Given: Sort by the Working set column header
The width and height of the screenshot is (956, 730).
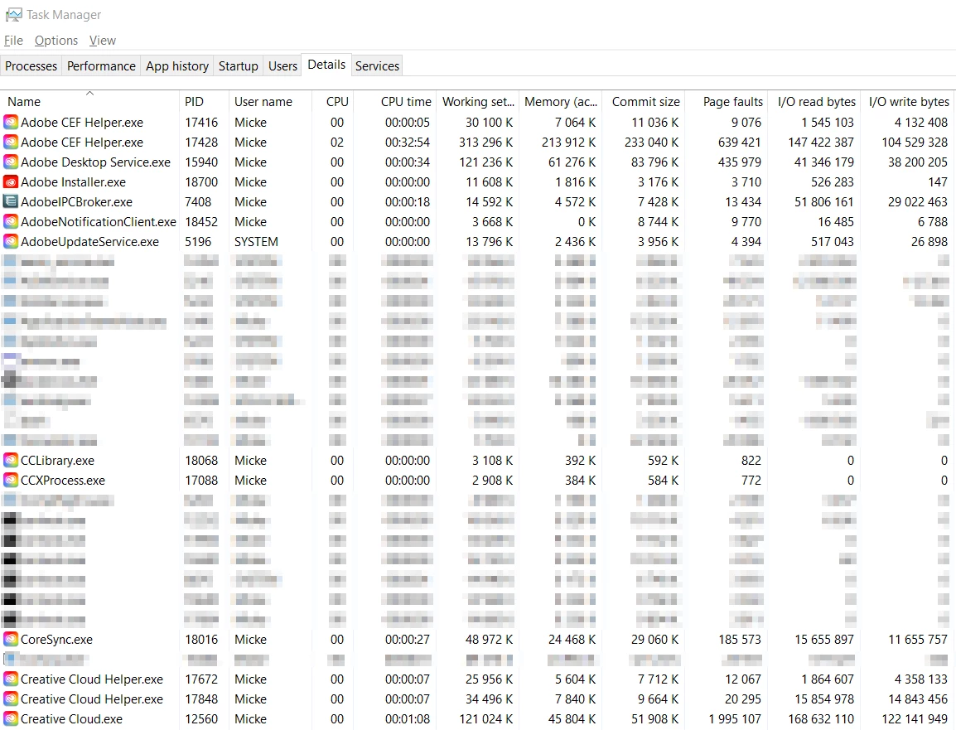Looking at the screenshot, I should (x=478, y=102).
